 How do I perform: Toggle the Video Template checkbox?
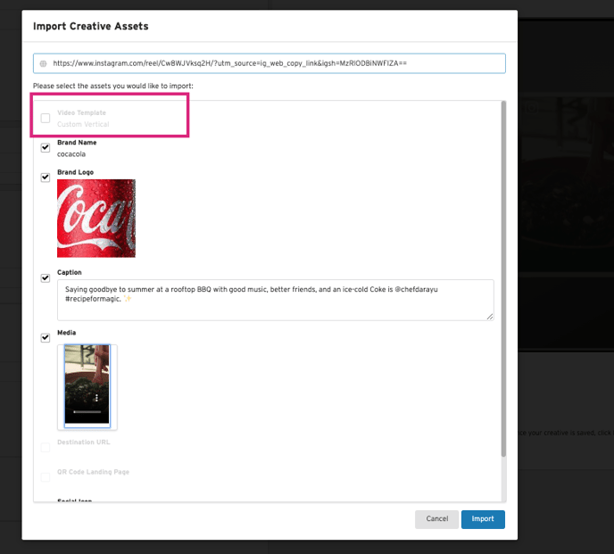click(x=46, y=118)
